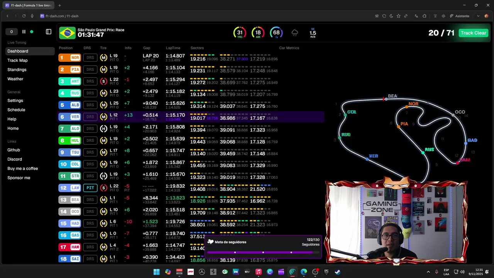Go to the Home link
The height and width of the screenshot is (278, 494).
tap(13, 128)
